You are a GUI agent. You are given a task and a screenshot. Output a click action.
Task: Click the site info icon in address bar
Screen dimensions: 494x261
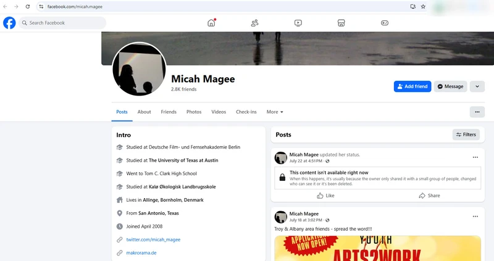(x=41, y=7)
